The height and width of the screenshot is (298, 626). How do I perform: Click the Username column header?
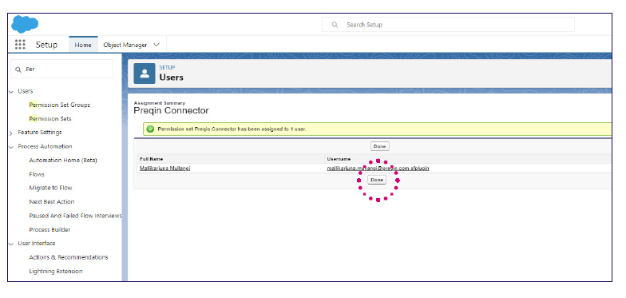click(339, 159)
